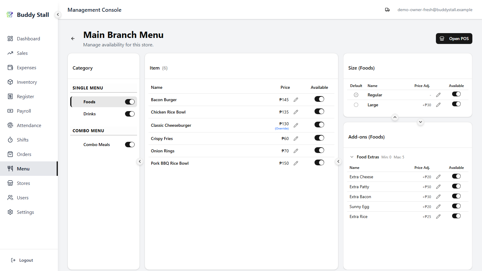Edit the Chicken Rice Bowl price with the pencil icon
482x271 pixels.
[296, 112]
